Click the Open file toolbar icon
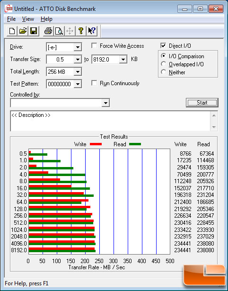 [x=23, y=31]
